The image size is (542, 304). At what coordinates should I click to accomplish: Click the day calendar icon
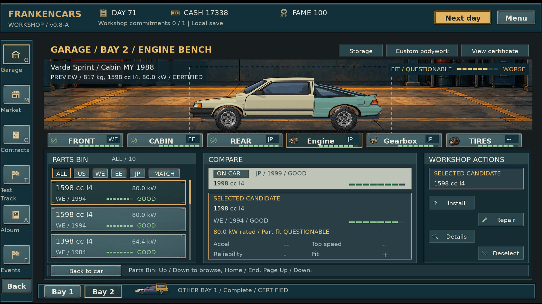tap(103, 13)
